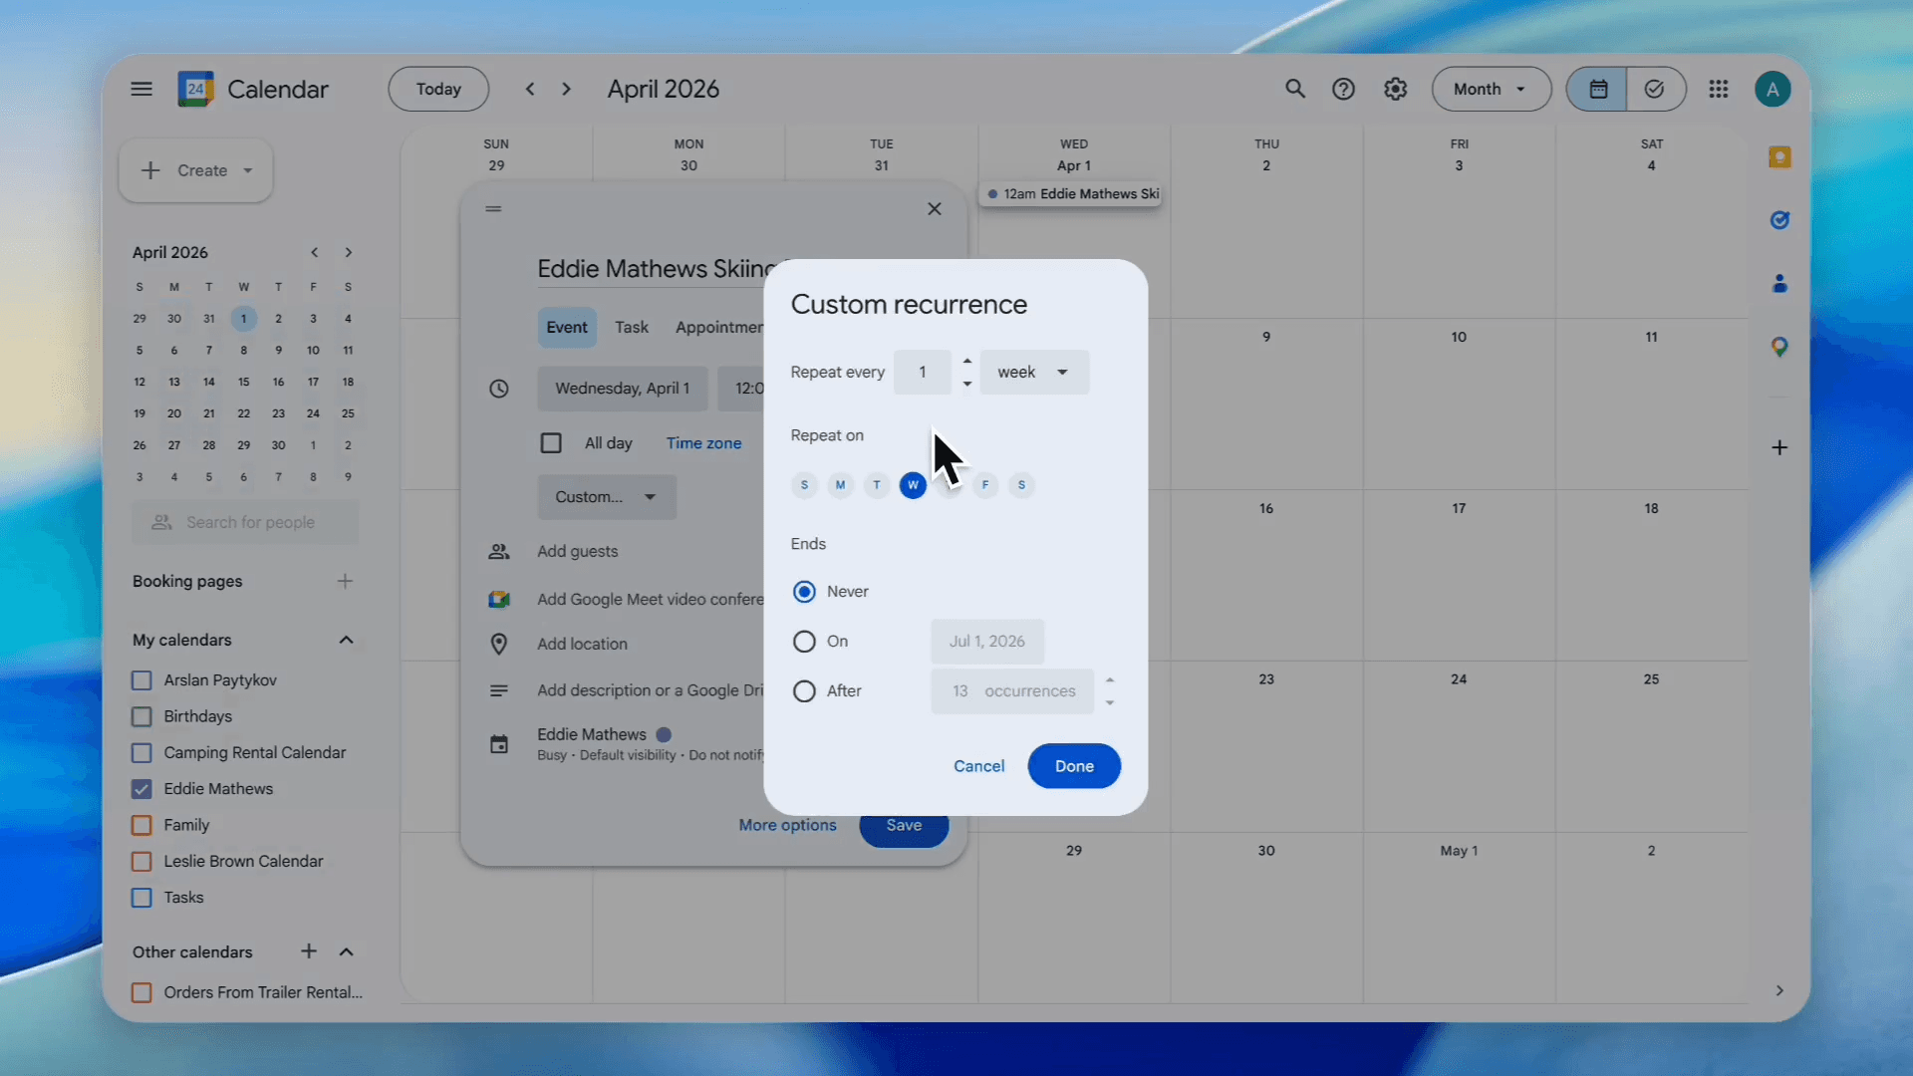The height and width of the screenshot is (1076, 1913).
Task: Select the After occurrences radio option
Action: point(804,691)
